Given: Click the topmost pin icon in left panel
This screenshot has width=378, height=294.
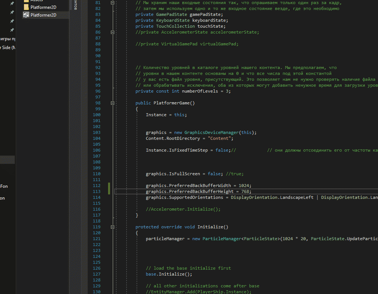Looking at the screenshot, I should point(12,3).
